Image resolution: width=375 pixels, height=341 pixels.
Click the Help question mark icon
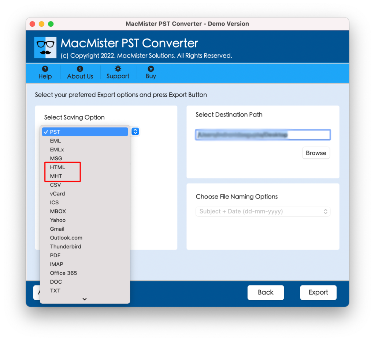pyautogui.click(x=45, y=69)
